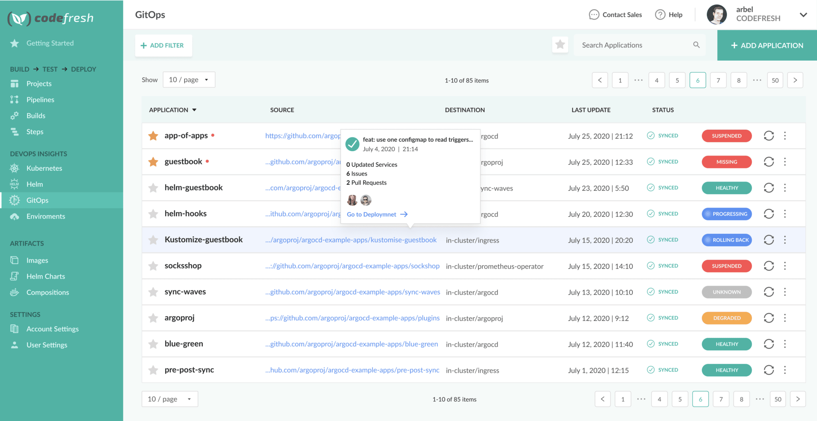The height and width of the screenshot is (421, 817).
Task: Refresh the socksshop application
Action: [769, 266]
